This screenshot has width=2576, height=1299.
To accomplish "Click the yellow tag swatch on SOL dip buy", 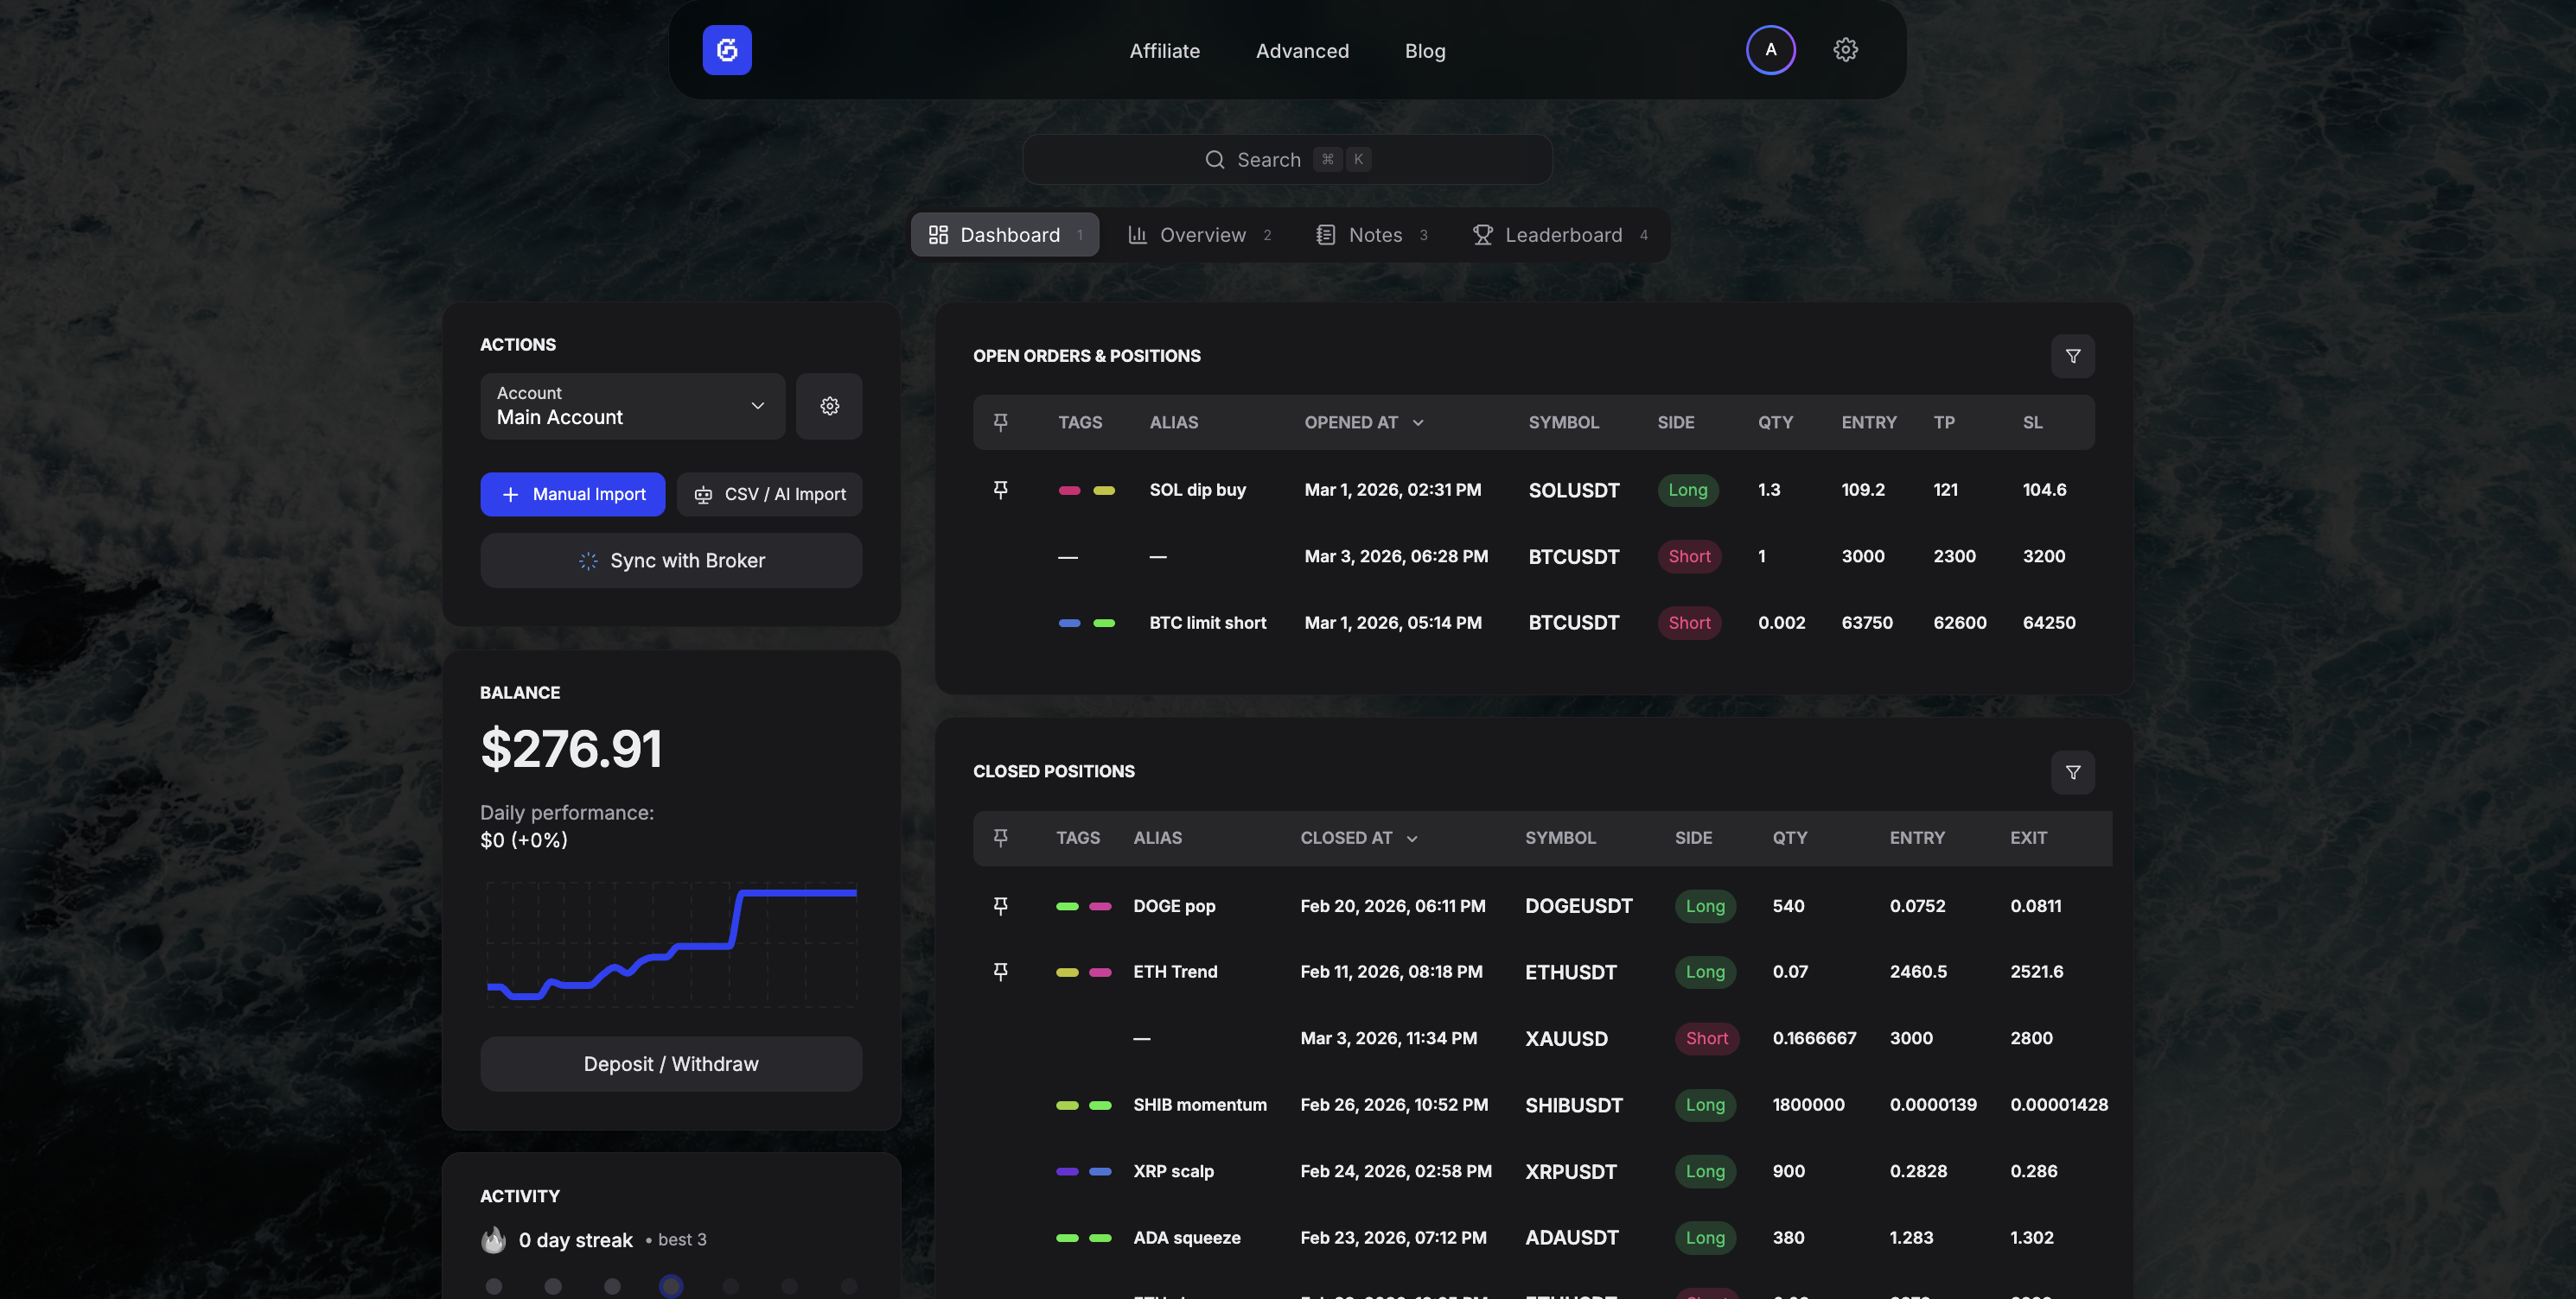I will click(x=1103, y=490).
